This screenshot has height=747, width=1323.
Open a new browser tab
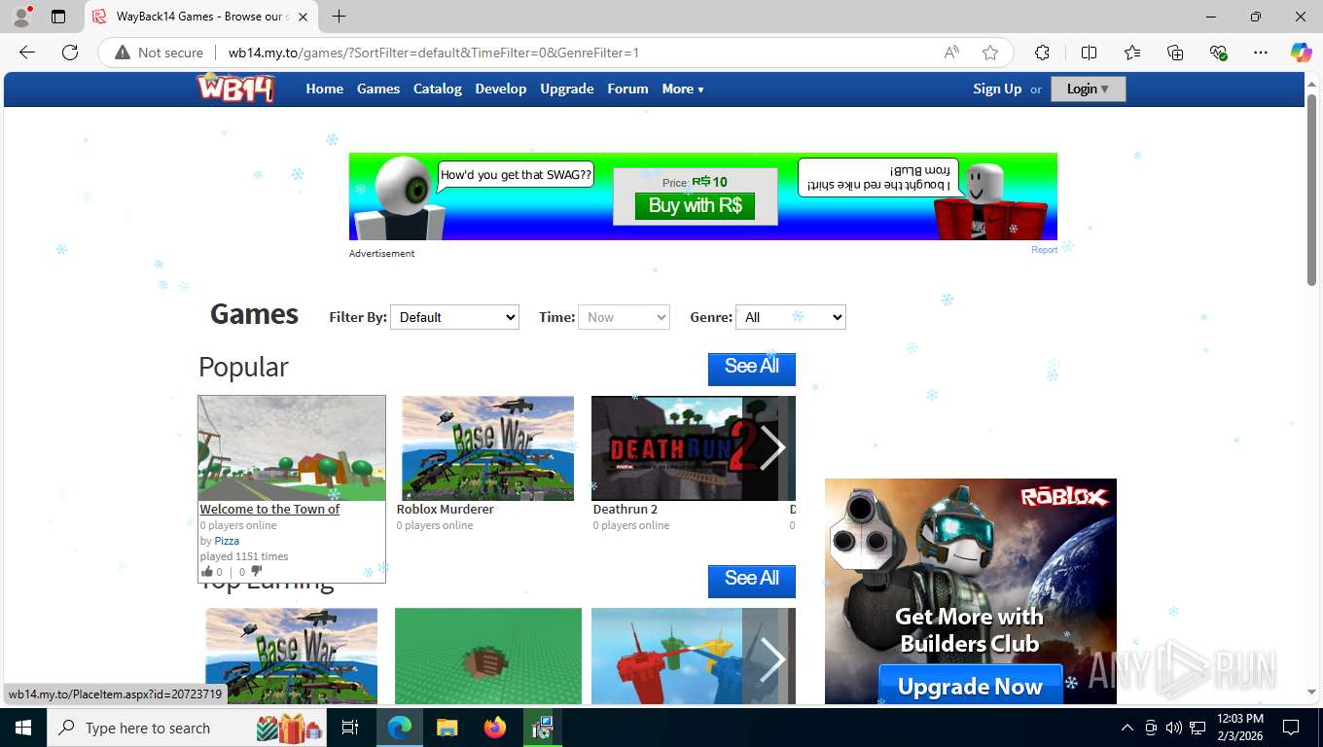[339, 17]
